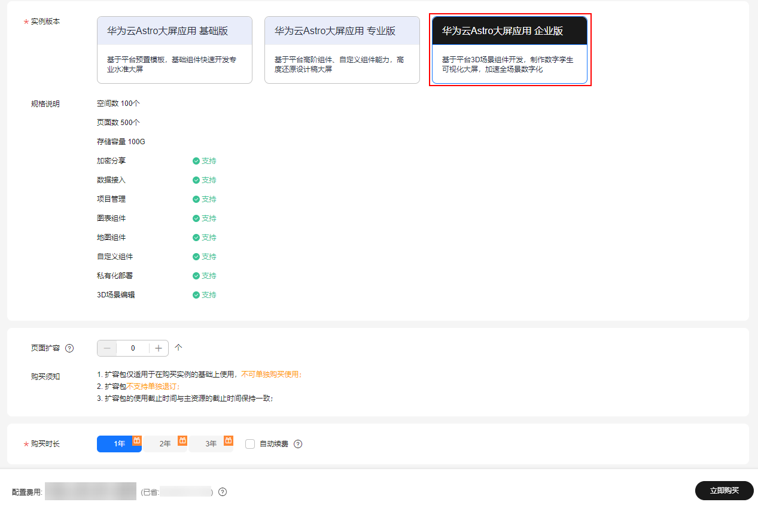The image size is (758, 505).
Task: Click the green check icon for 自定义组件
Action: [x=196, y=257]
